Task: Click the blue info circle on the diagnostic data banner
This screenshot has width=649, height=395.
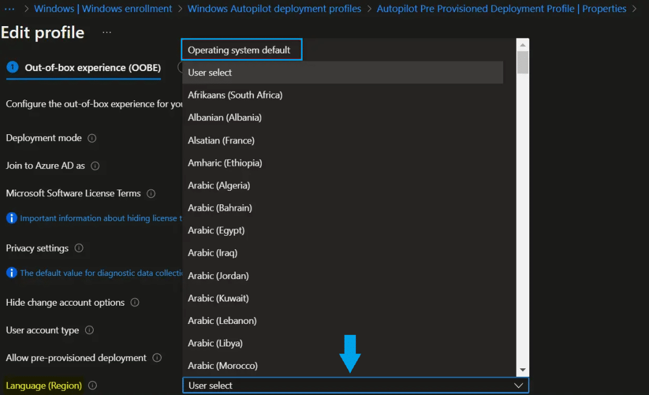Action: (x=11, y=273)
